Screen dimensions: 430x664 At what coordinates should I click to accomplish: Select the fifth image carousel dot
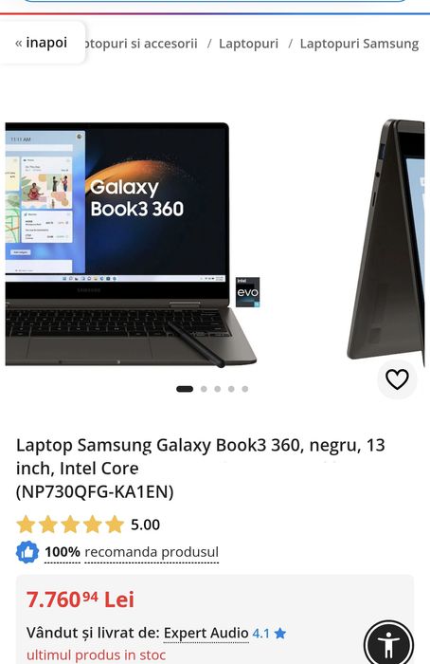[244, 389]
